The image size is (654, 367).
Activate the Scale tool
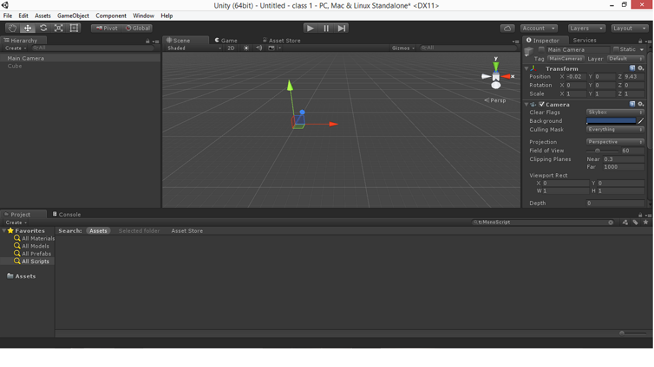pos(58,27)
